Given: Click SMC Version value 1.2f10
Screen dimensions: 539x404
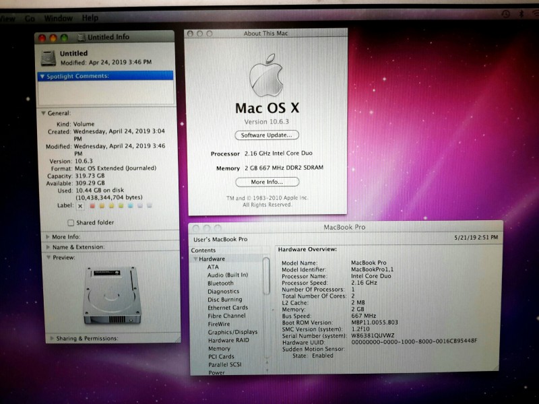Looking at the screenshot, I should (x=360, y=329).
